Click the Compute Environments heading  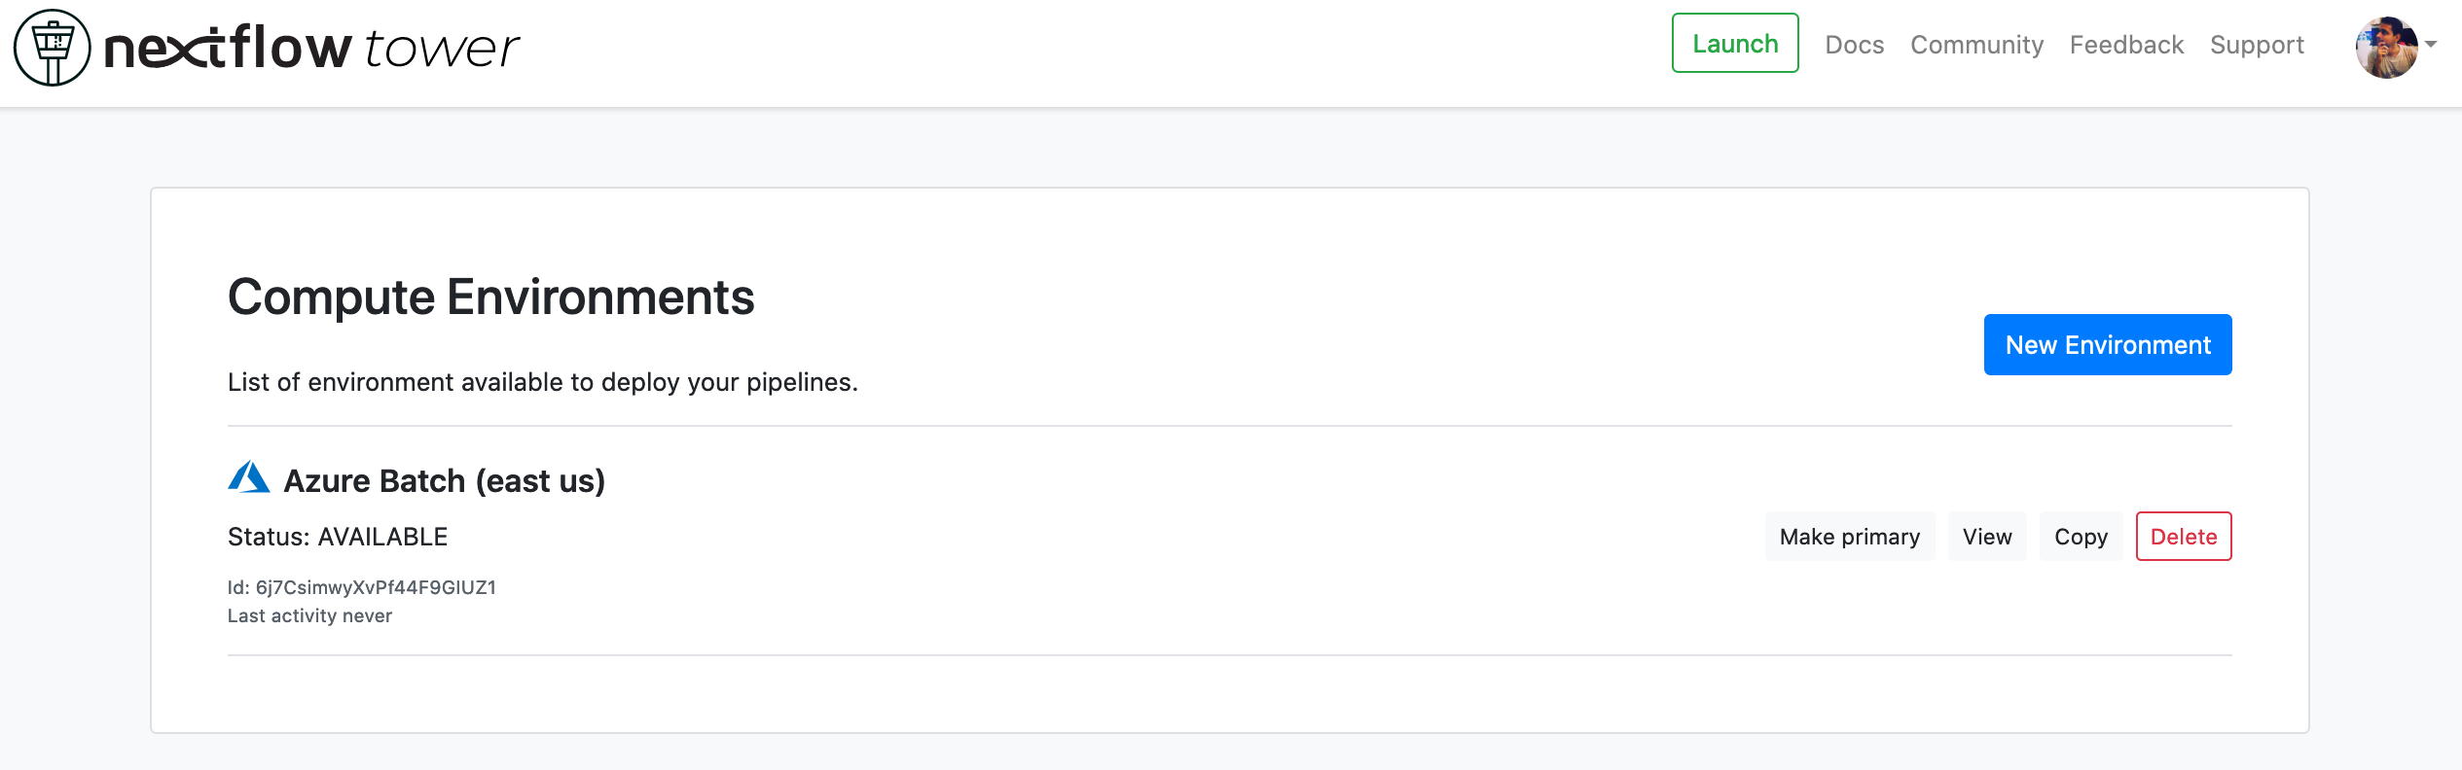tap(490, 297)
